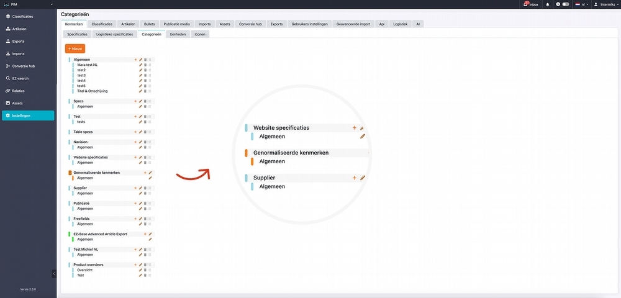621x298 pixels.
Task: Select the Titel & Omschrijving subcategory
Action: coord(92,91)
